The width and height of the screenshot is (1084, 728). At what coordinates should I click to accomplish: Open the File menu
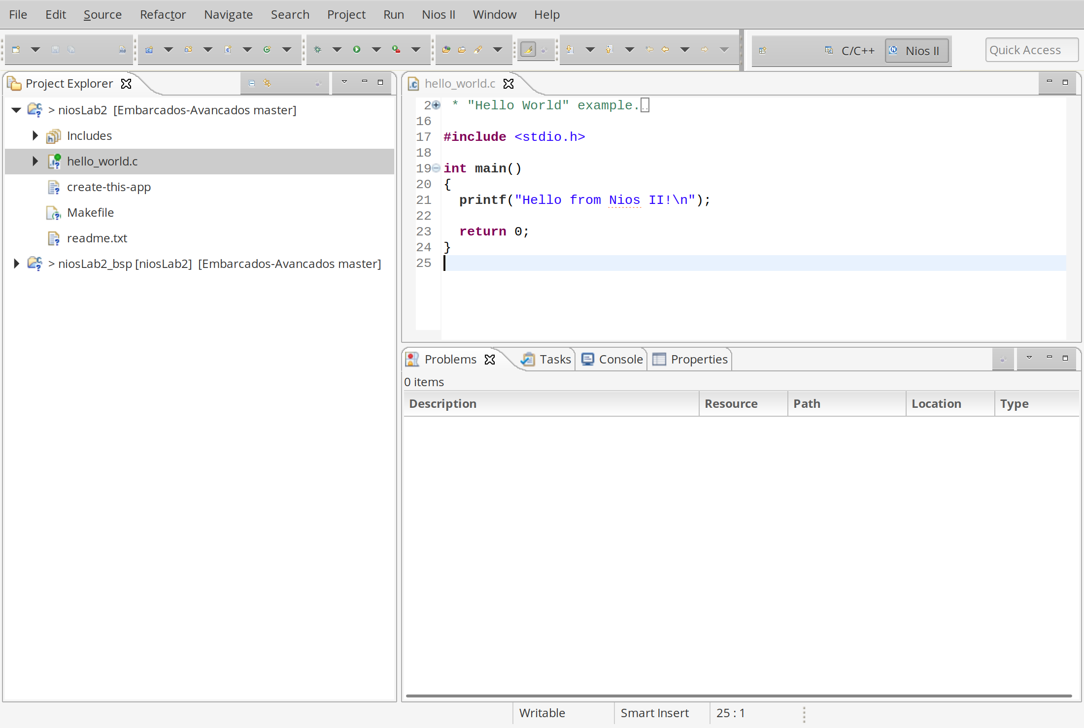point(18,14)
